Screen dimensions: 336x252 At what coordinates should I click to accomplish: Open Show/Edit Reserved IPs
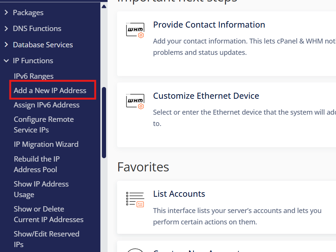(47, 239)
